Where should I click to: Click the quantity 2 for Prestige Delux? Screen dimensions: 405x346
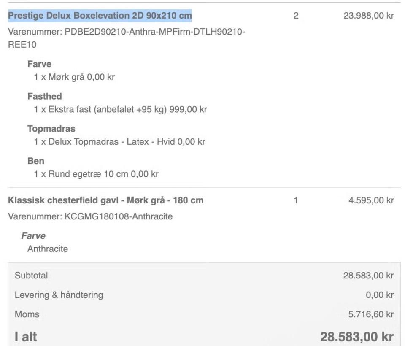pos(296,16)
